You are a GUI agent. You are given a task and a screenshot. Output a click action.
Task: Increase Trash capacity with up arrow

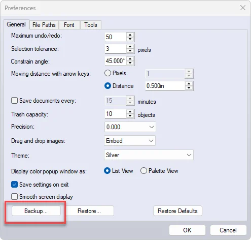(130, 112)
